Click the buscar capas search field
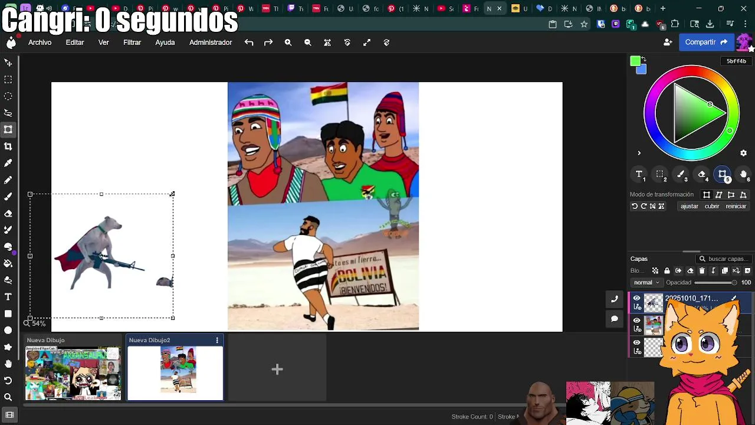This screenshot has width=755, height=425. [x=723, y=259]
